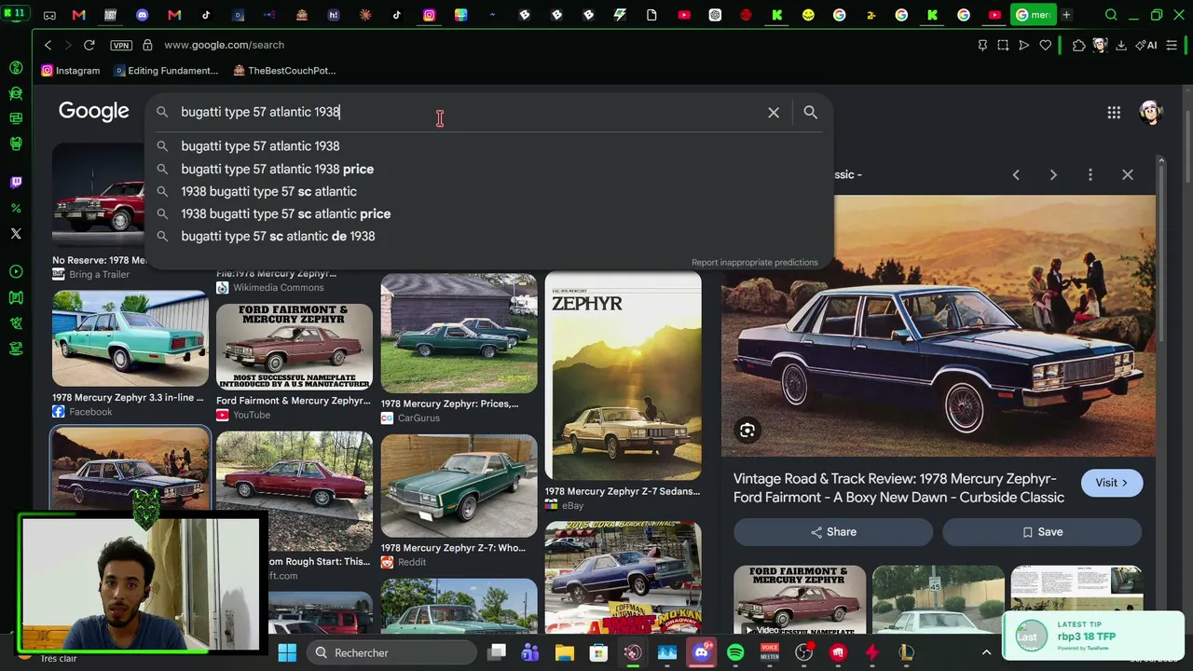
Task: Click the Visit button for Curbside Classic
Action: (1112, 483)
